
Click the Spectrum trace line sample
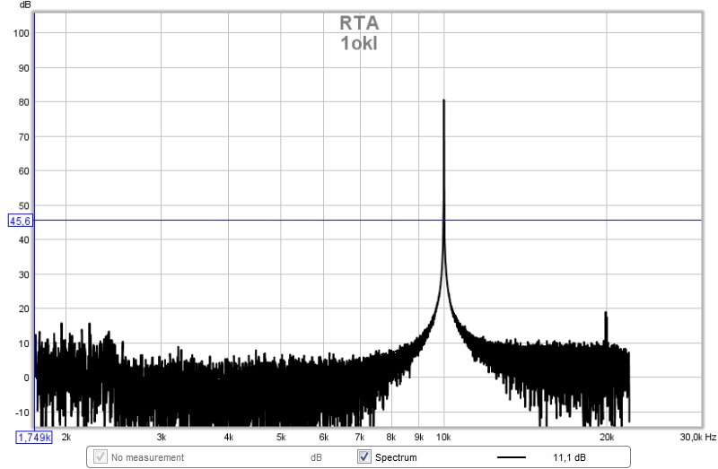click(x=512, y=457)
